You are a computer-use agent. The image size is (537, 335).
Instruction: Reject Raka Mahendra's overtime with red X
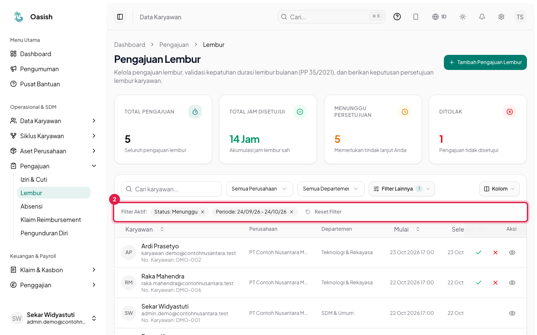tap(495, 283)
